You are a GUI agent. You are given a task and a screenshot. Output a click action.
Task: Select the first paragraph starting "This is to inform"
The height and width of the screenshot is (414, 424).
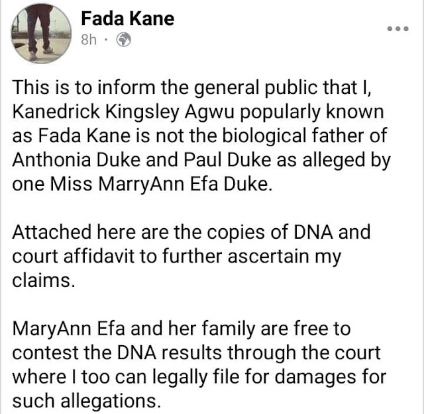(201, 136)
